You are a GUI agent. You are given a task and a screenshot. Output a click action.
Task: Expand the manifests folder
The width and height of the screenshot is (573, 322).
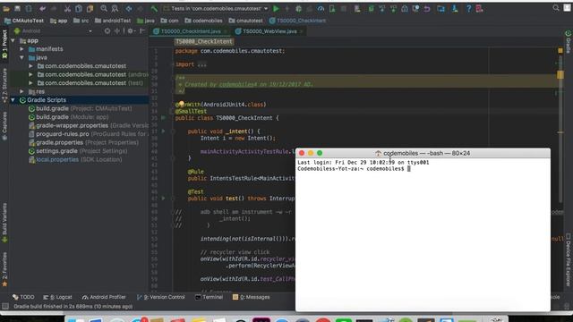tap(21, 49)
